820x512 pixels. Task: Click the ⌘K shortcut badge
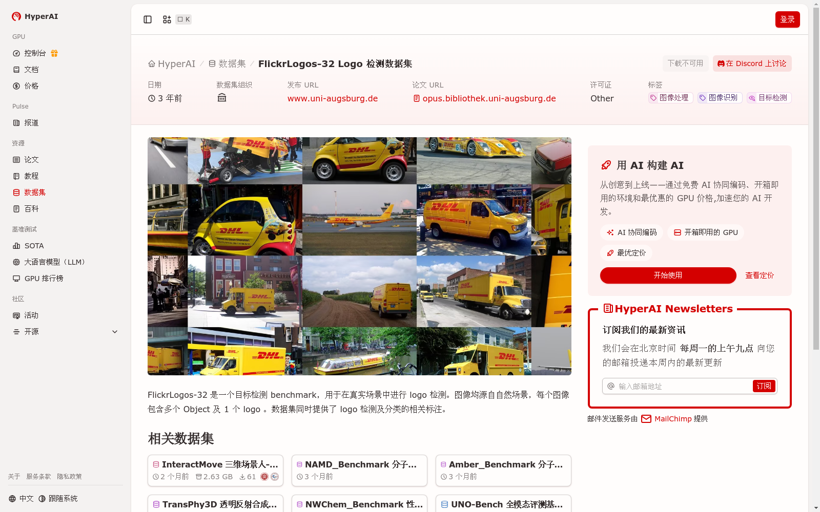point(183,19)
